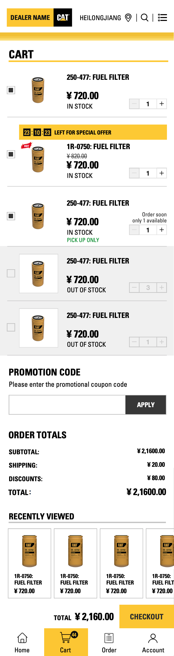Check the first out of stock item checkbox
The image size is (174, 656).
coord(11,273)
